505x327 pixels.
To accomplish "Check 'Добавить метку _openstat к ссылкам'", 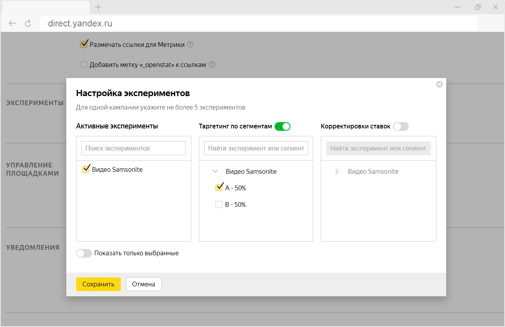I will (x=84, y=65).
